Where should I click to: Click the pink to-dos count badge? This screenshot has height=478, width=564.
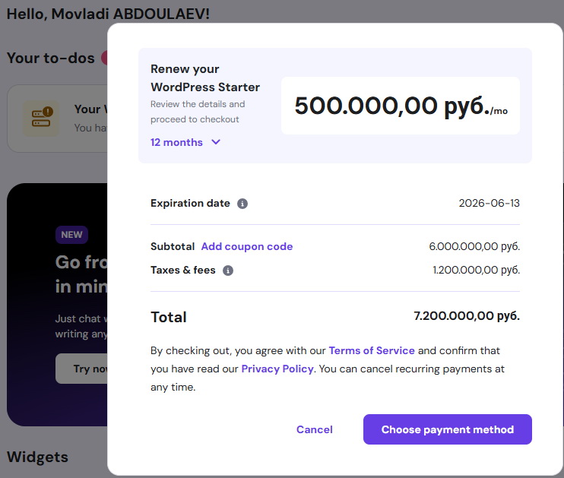[104, 58]
